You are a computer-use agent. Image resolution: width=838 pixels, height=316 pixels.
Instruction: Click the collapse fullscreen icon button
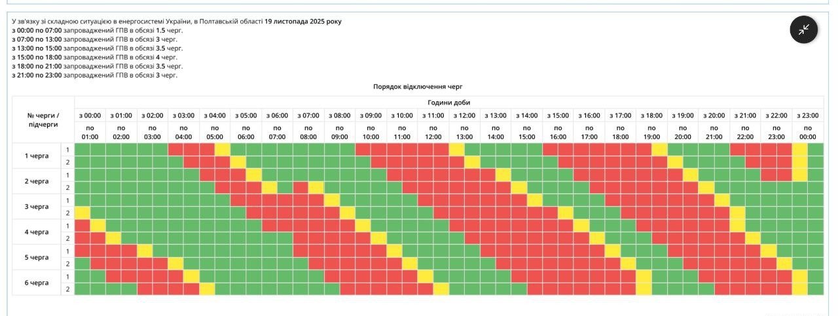(x=804, y=29)
